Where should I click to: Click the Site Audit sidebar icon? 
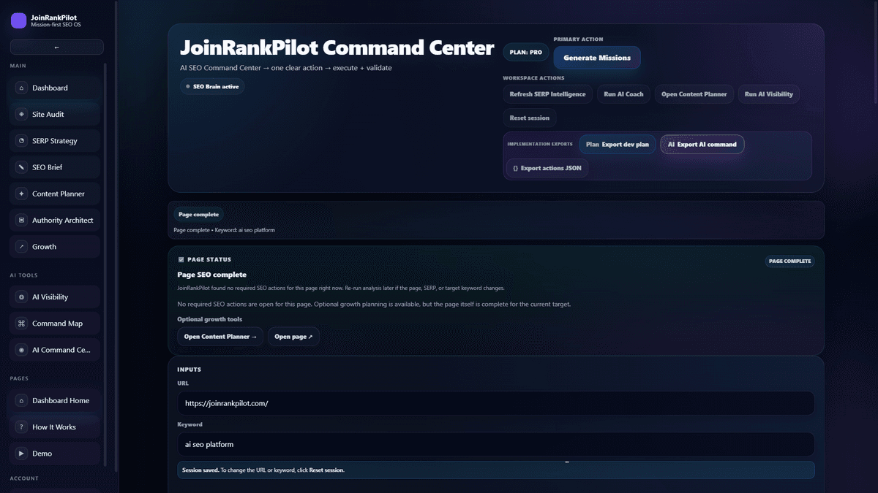(21, 115)
